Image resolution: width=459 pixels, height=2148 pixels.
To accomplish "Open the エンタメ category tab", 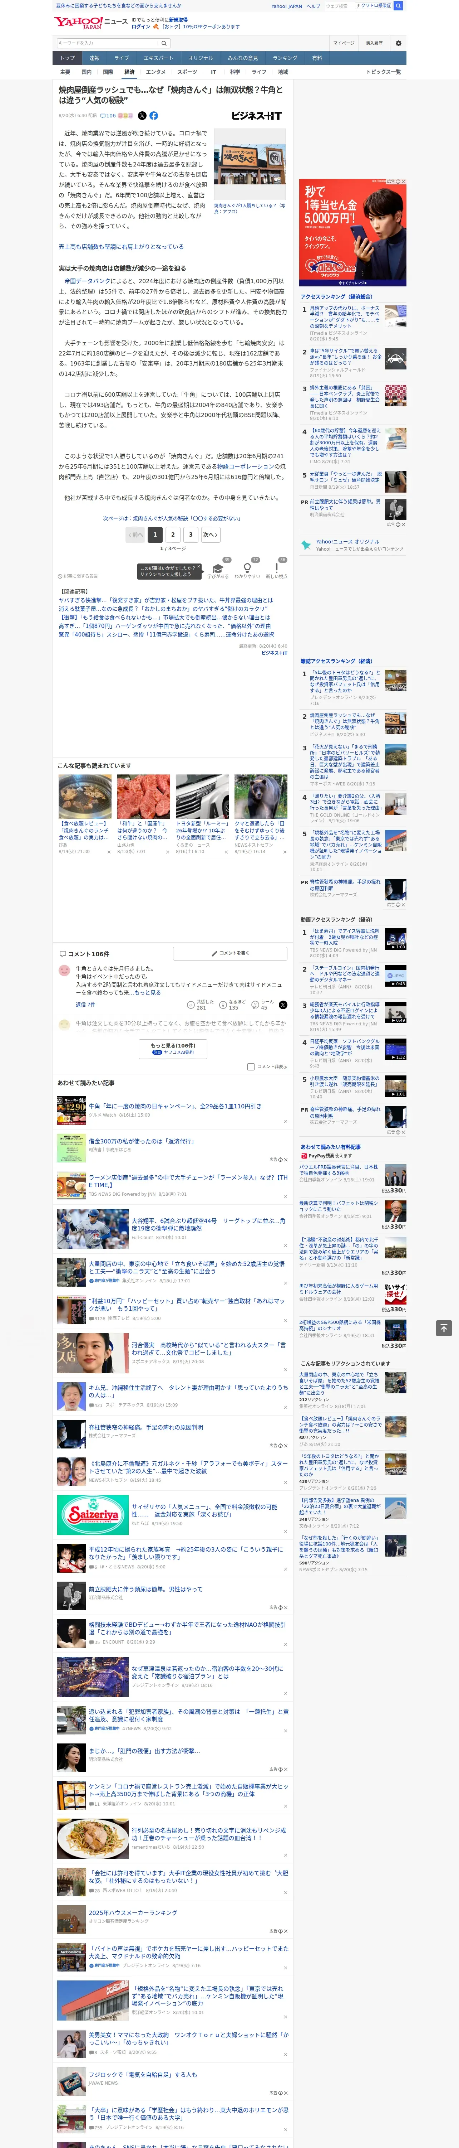I will 156,72.
